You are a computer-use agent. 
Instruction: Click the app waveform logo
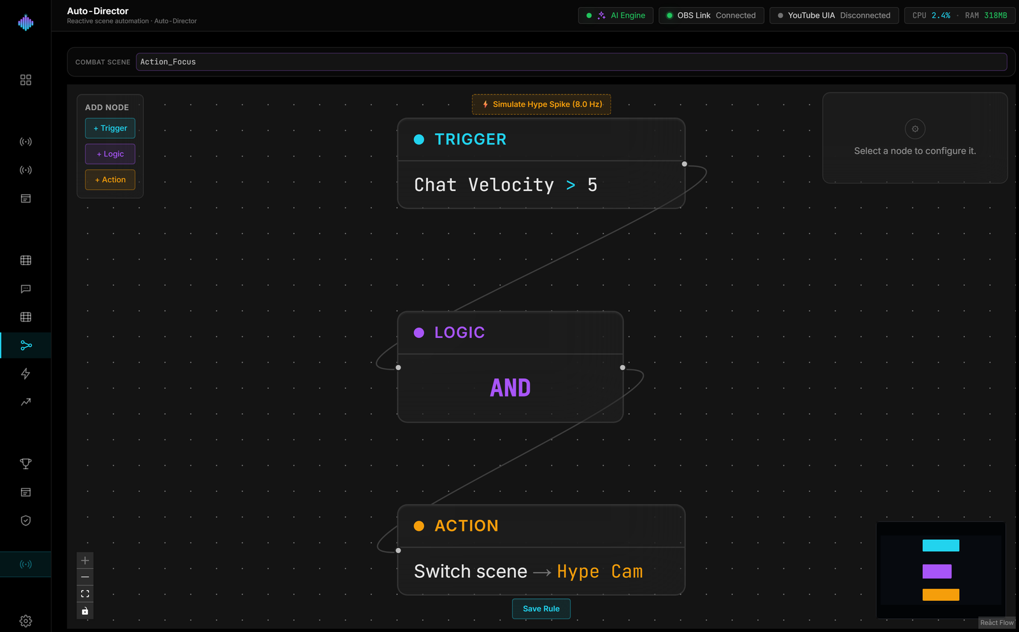pos(25,23)
